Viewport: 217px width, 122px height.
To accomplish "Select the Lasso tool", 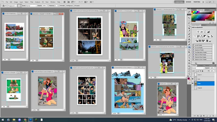I will [x=189, y=23].
